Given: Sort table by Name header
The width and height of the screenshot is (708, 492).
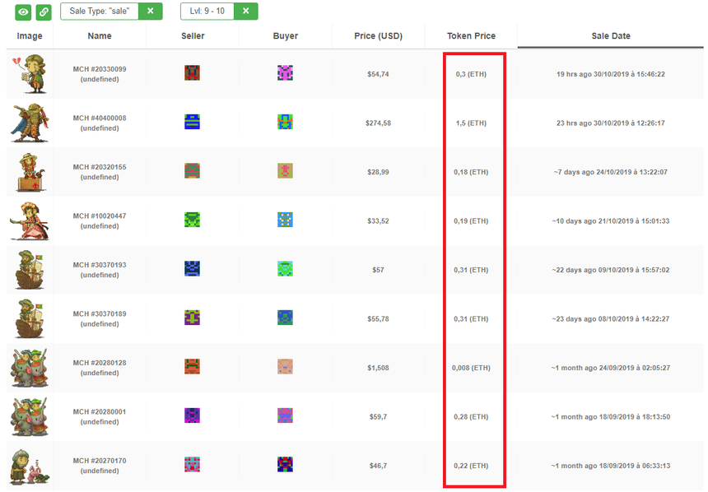Looking at the screenshot, I should pyautogui.click(x=100, y=36).
